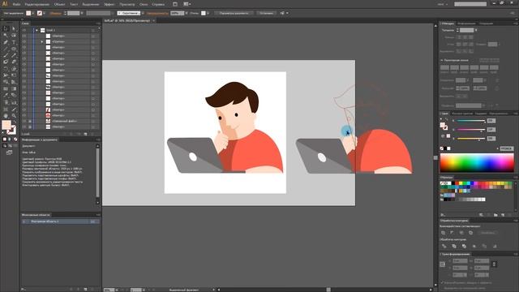519x292 pixels.
Task: Select the Selection (black arrow) tool
Action: [6, 29]
